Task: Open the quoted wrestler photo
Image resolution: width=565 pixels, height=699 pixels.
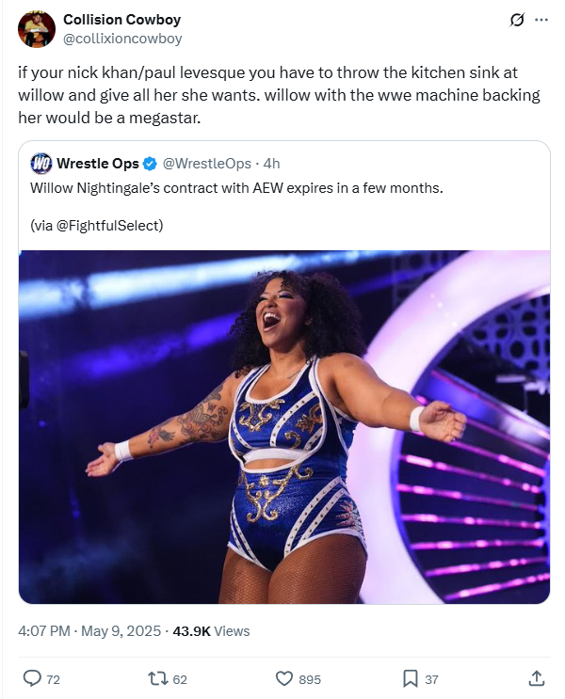Action: point(284,427)
